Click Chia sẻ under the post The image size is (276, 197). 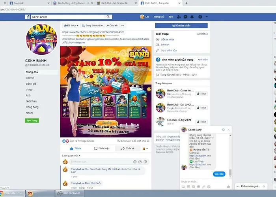click(128, 149)
